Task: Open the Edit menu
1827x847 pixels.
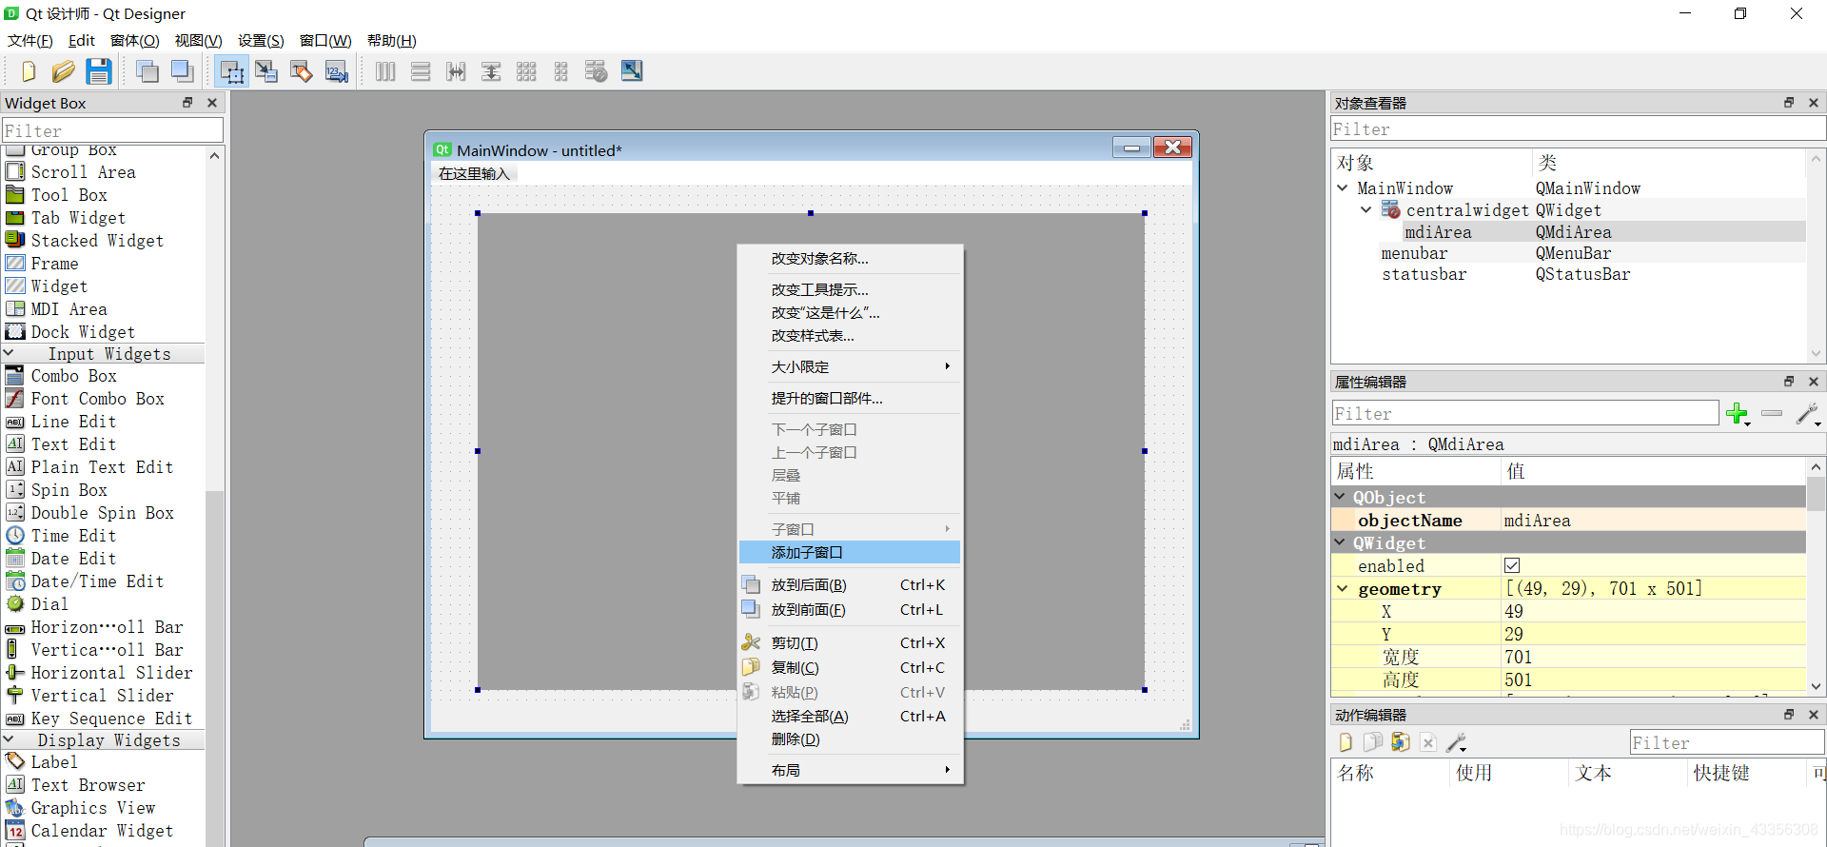Action: (x=82, y=41)
